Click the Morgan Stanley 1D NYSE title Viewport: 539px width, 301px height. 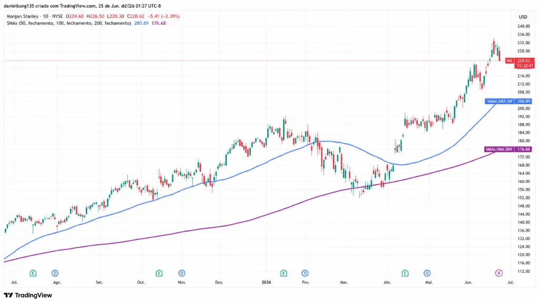[35, 16]
